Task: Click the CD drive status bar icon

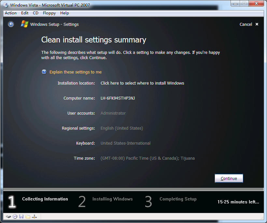Action: coord(15,217)
